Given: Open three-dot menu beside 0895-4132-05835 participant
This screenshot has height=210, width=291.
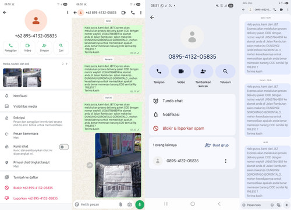Looking at the screenshot, I should 226,161.
